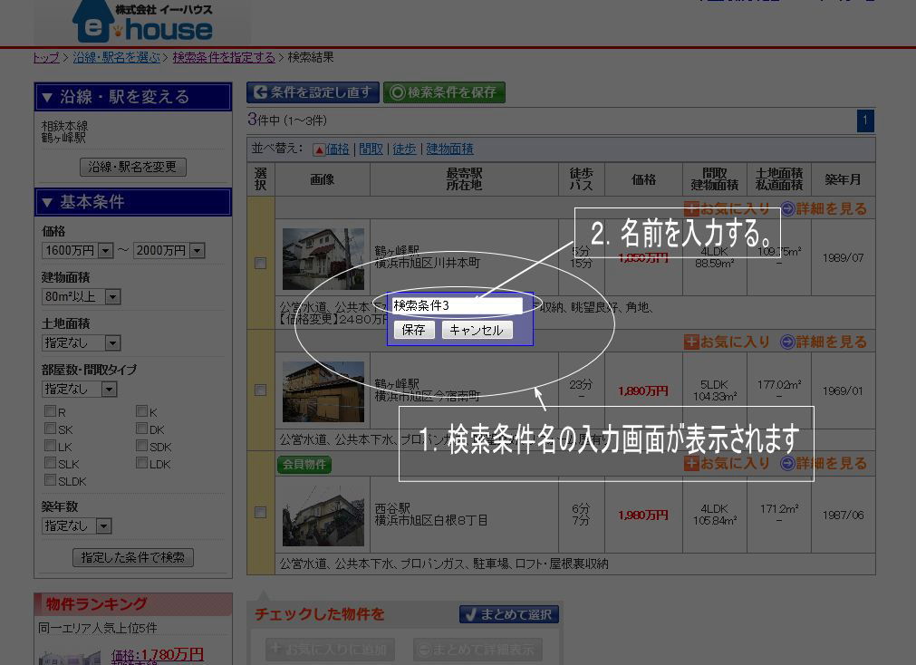Collapse the 基本条件 panel header
The image size is (916, 665).
tap(133, 202)
